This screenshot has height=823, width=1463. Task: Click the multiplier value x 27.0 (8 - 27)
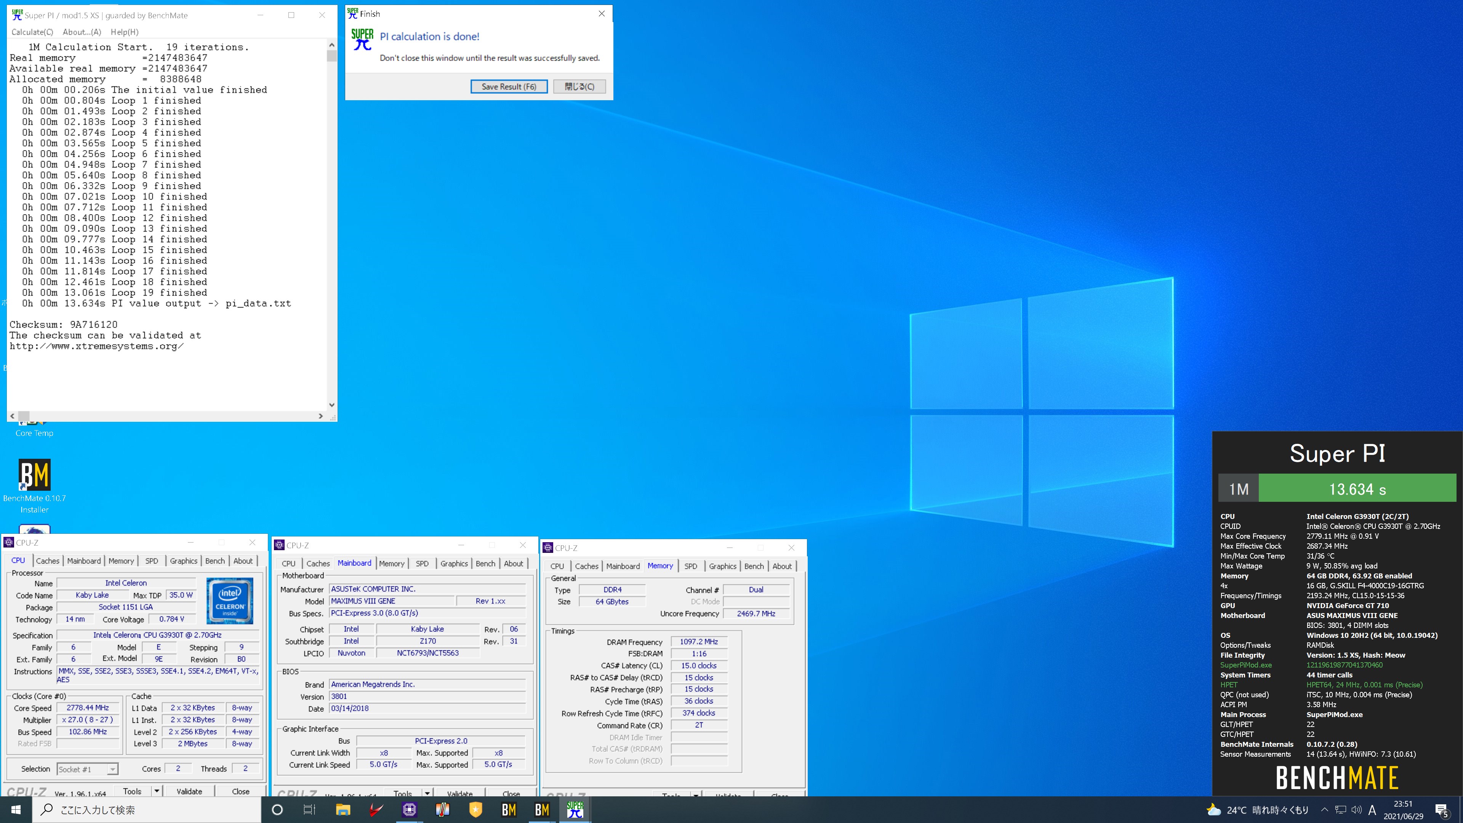pos(88,720)
